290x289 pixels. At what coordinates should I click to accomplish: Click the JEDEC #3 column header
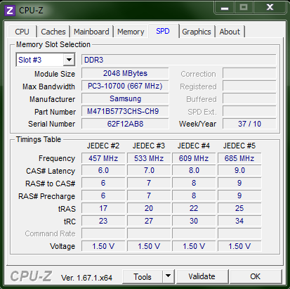pos(149,146)
